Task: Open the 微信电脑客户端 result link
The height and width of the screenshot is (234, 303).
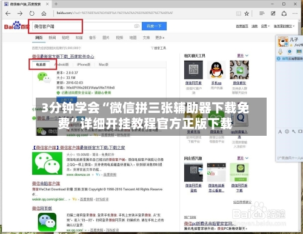Action: (46, 183)
